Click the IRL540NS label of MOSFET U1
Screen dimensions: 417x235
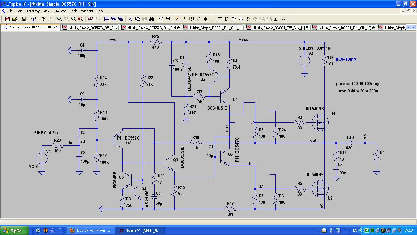coord(315,109)
